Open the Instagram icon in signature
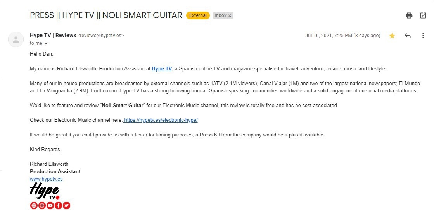The image size is (434, 220). (42, 205)
